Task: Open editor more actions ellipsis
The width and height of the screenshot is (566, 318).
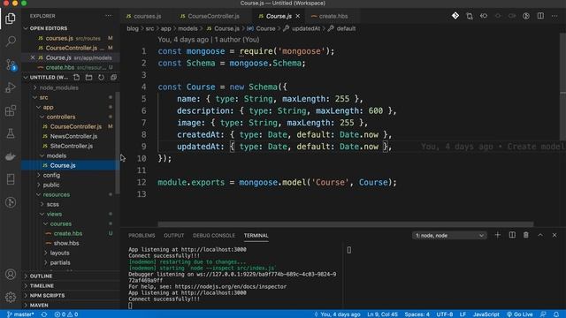Action: pyautogui.click(x=555, y=16)
